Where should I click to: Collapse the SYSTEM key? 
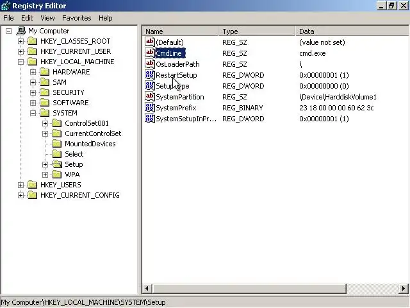33,113
